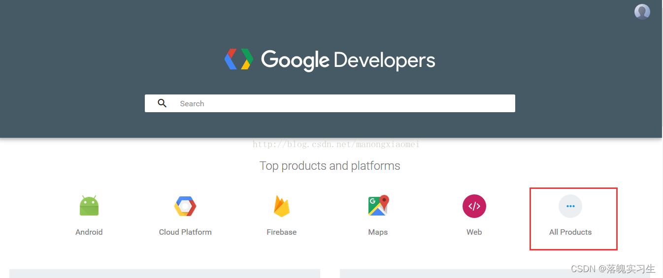This screenshot has width=663, height=278.
Task: Click the Top products and platforms heading
Action: pos(330,166)
